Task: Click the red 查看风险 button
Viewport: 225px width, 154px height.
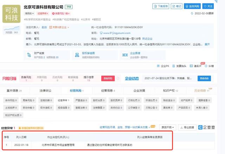Action: (x=108, y=78)
